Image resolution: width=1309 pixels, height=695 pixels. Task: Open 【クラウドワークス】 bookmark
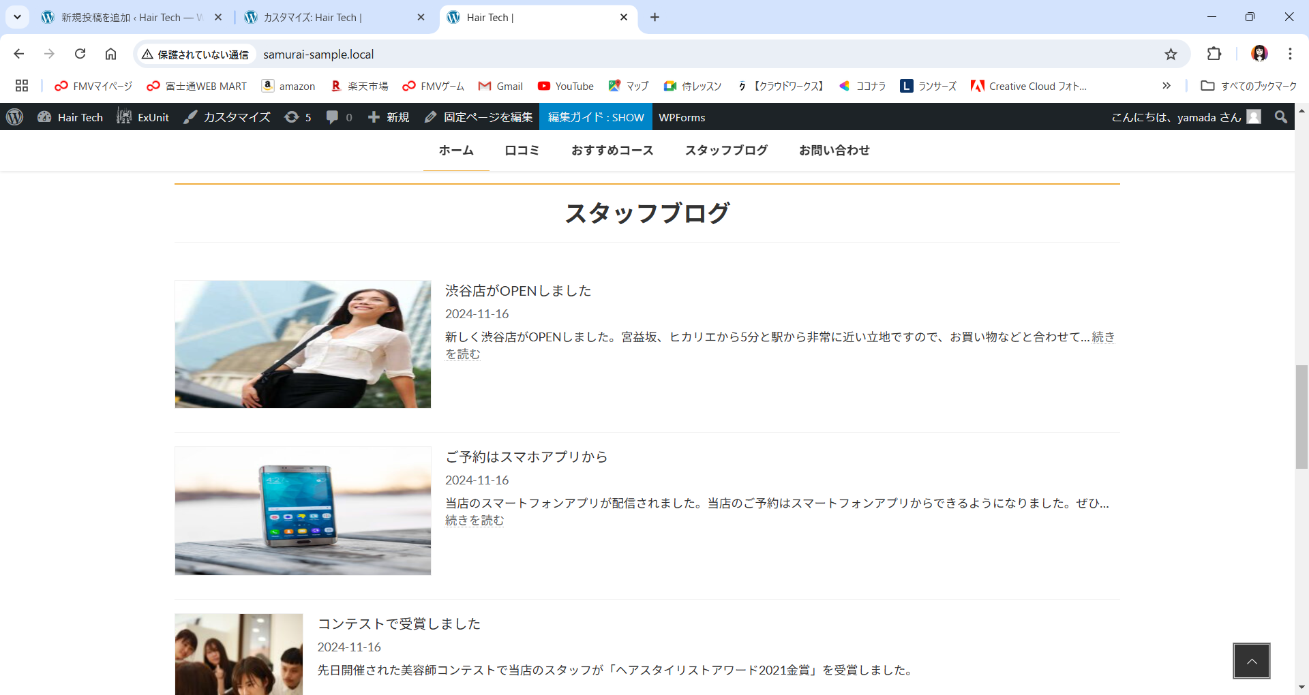coord(781,86)
